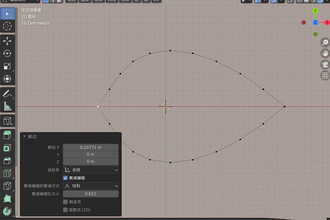Select the Extrude Region tool
This screenshot has height=220, width=330.
click(x=7, y=135)
